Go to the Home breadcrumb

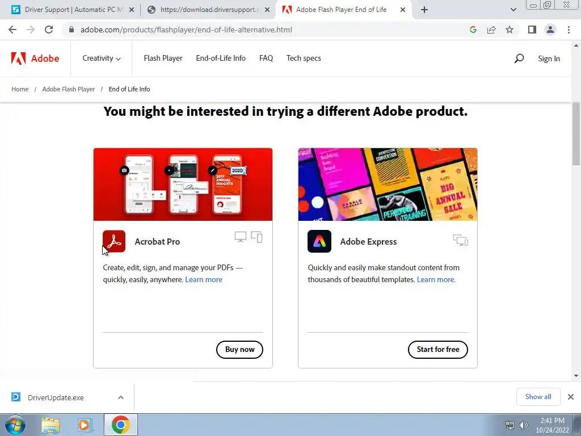[x=20, y=89]
